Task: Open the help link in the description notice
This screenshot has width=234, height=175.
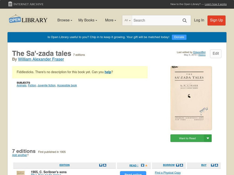Action: click(108, 72)
